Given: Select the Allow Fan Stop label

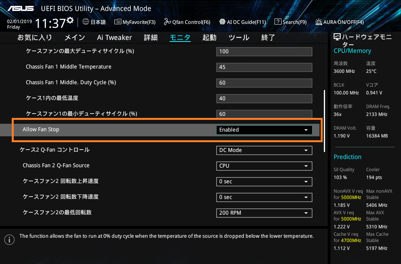Looking at the screenshot, I should 41,129.
